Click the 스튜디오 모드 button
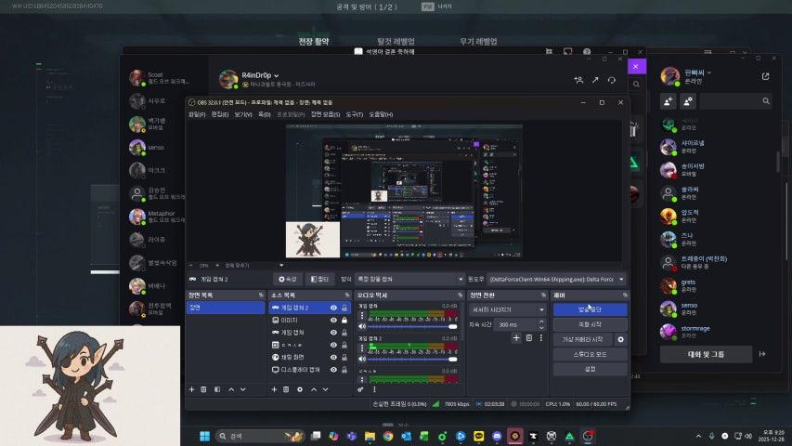This screenshot has height=446, width=792. tap(590, 354)
